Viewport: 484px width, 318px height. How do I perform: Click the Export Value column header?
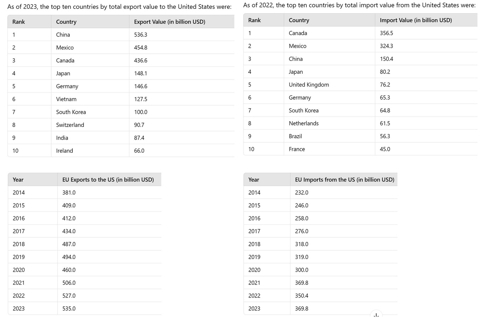tap(170, 22)
